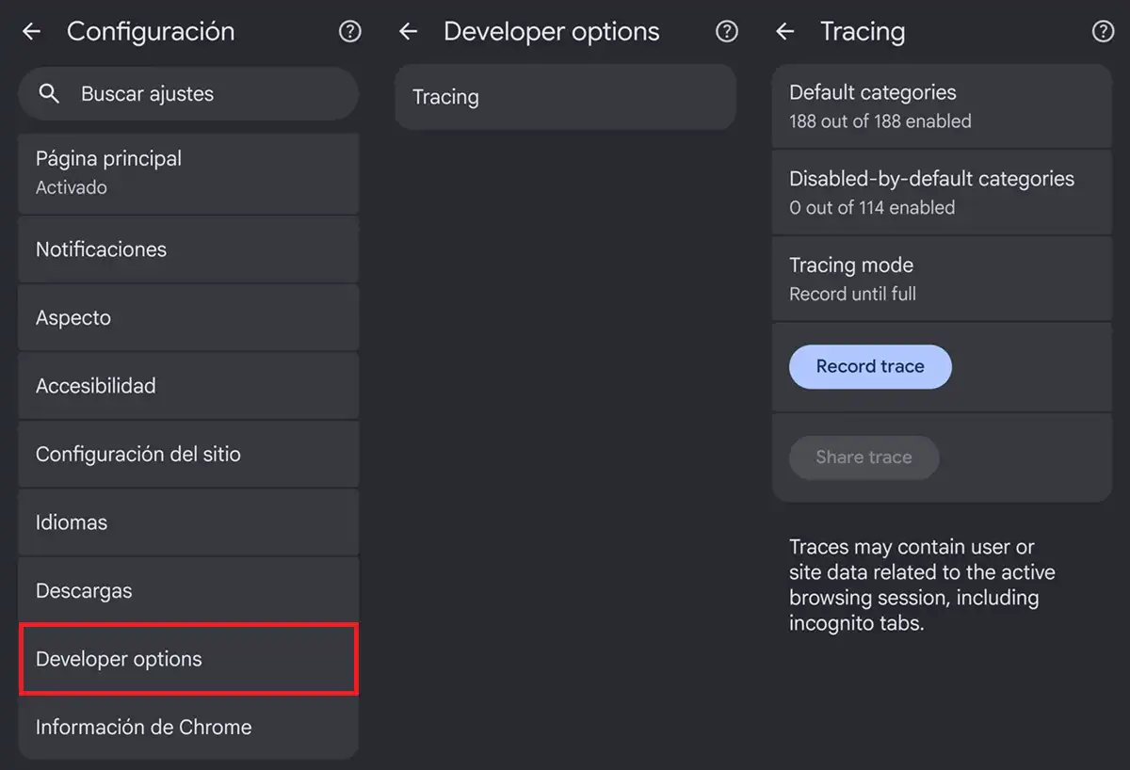Image resolution: width=1130 pixels, height=770 pixels.
Task: Click the 'Activado' status under Página principal
Action: tap(72, 187)
